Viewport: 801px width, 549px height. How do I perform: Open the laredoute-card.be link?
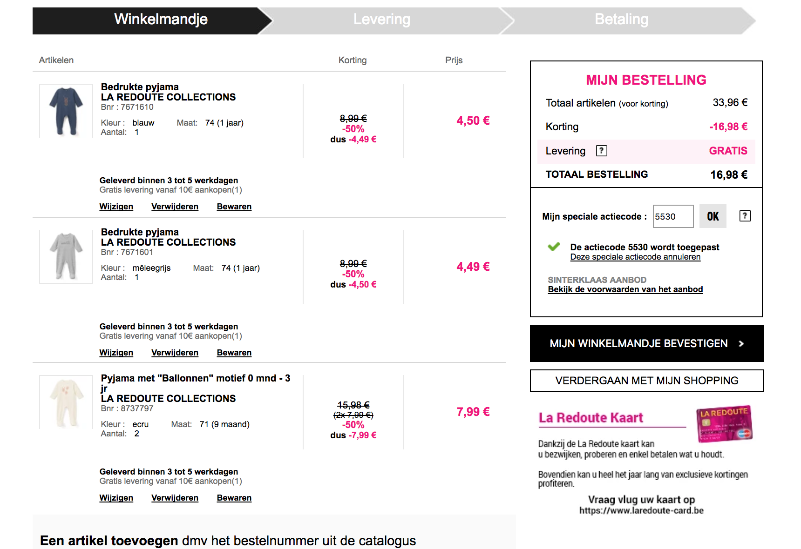(x=641, y=510)
